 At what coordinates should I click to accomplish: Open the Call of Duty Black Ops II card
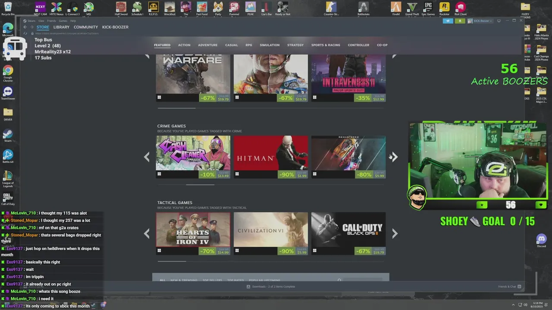point(348,233)
